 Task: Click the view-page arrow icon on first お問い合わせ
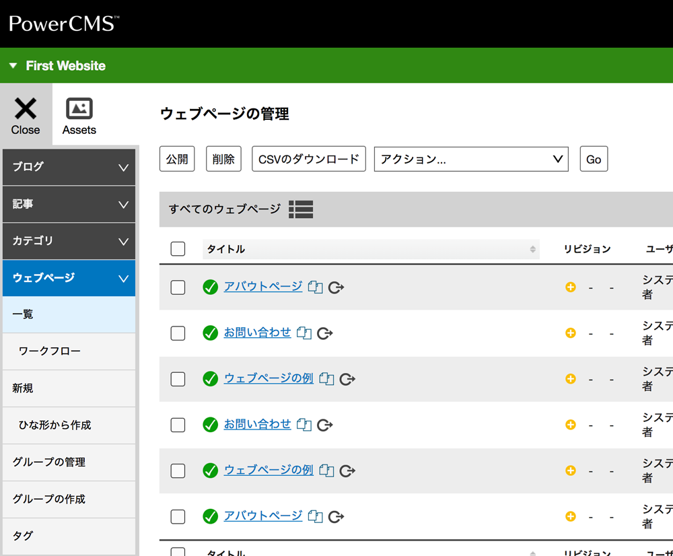[325, 333]
